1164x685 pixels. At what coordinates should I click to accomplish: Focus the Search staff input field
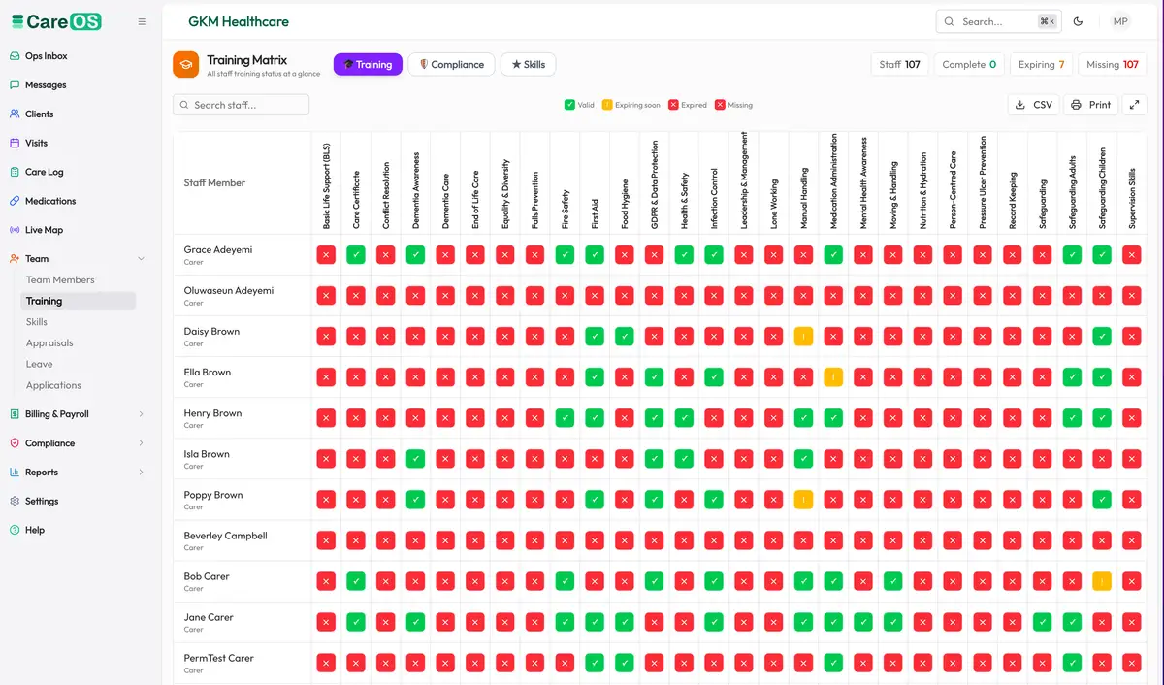[241, 105]
